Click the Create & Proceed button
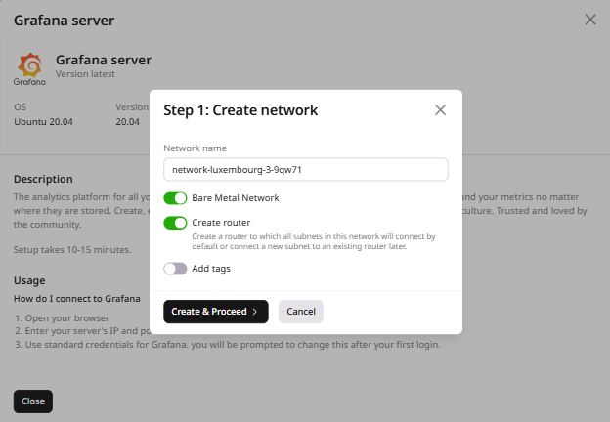 [216, 312]
